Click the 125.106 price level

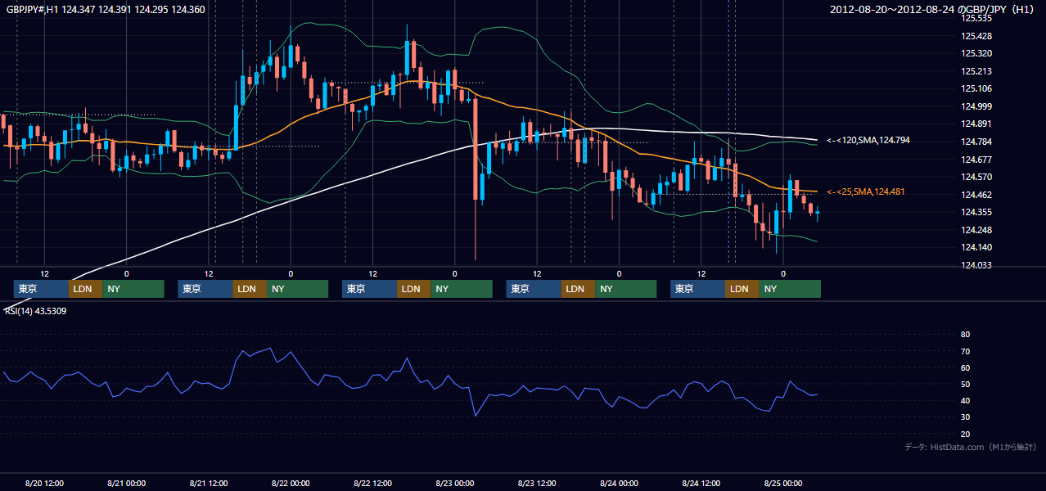point(976,88)
